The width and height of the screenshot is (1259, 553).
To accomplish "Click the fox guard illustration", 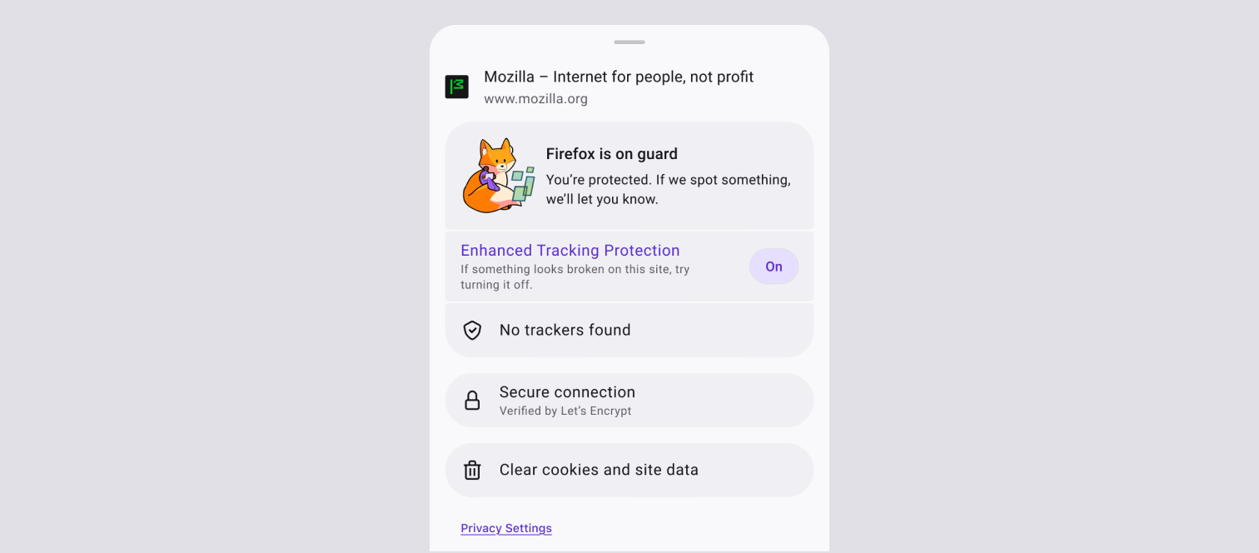I will coord(498,176).
